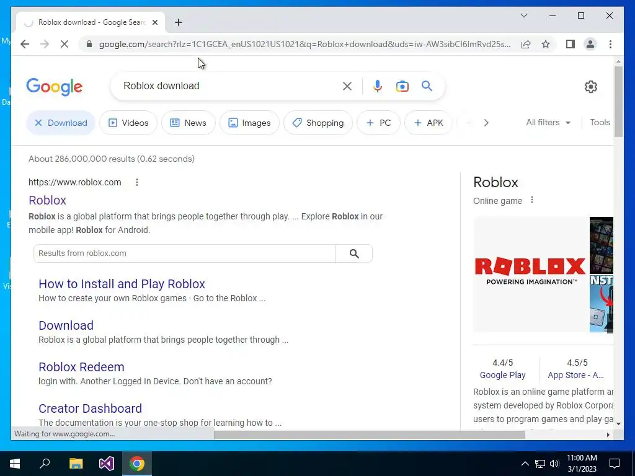Open the notification center icon

pos(615,464)
